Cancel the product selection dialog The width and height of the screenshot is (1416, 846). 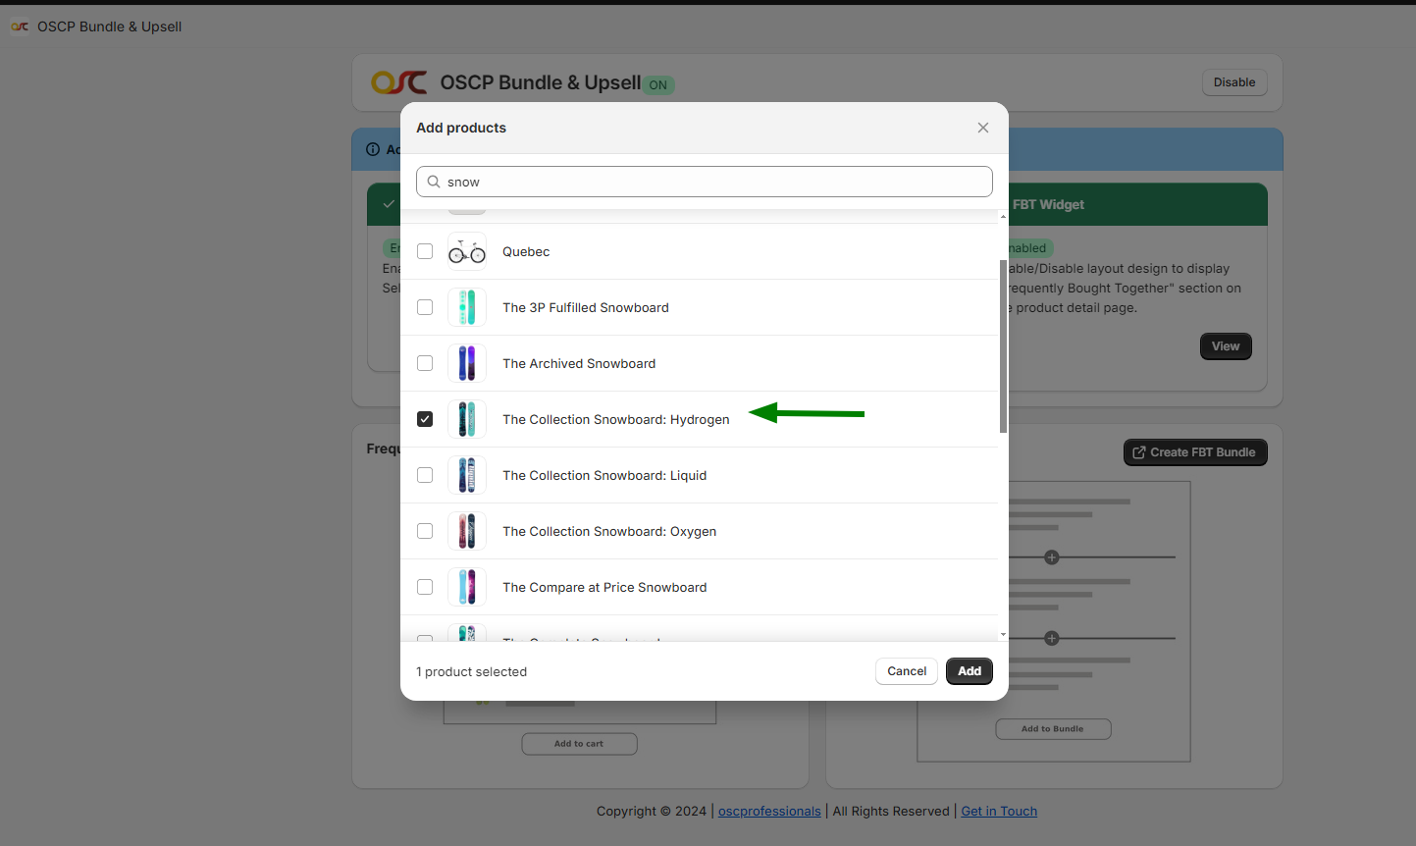tap(906, 671)
